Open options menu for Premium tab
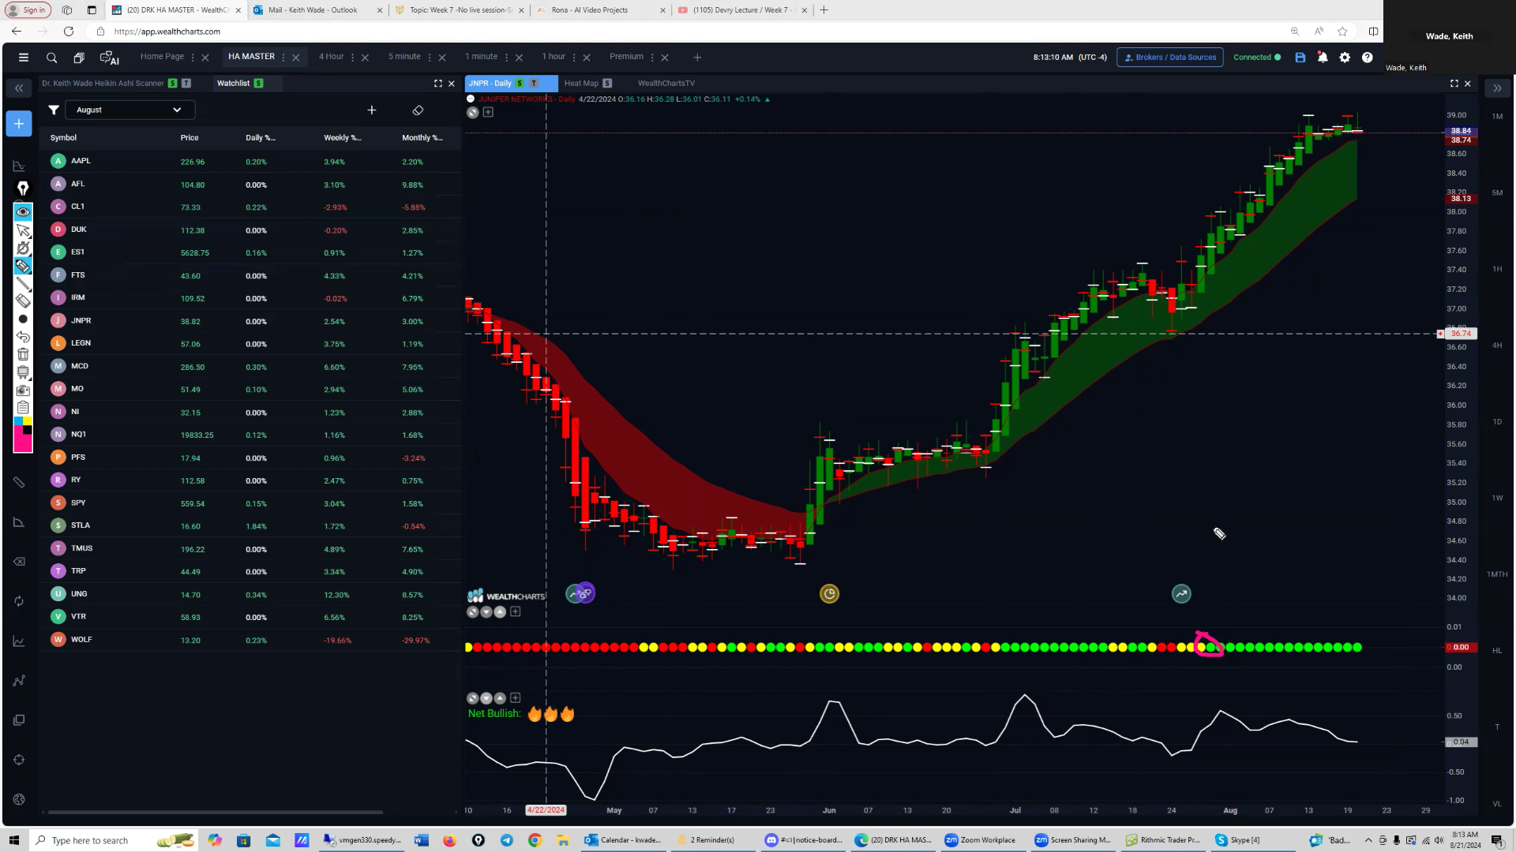This screenshot has height=852, width=1516. 652,58
